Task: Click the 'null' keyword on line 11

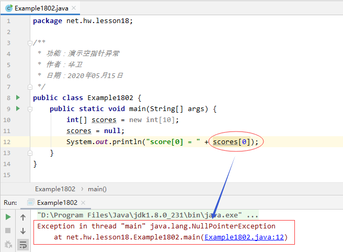Action: 112,131
